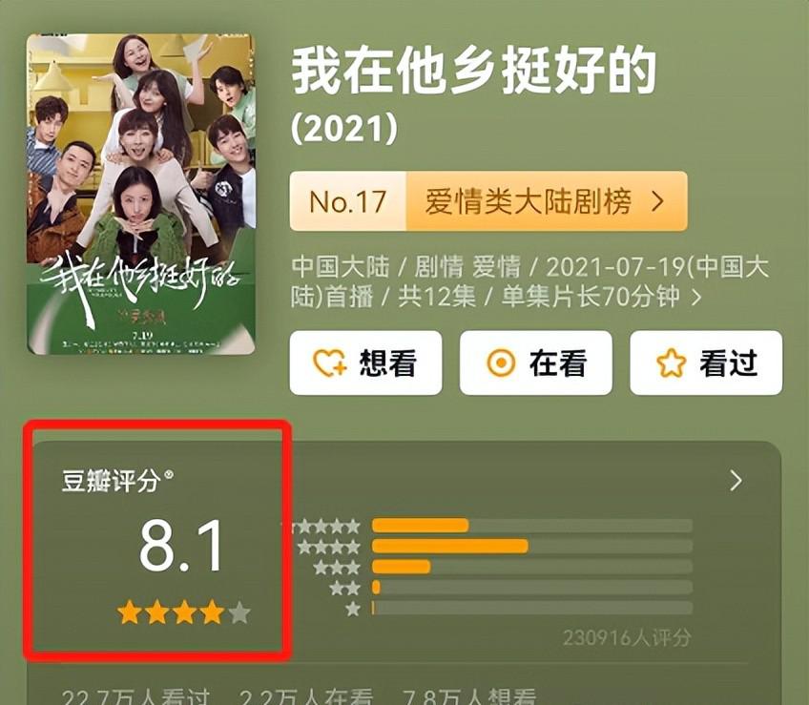Expand show info after 单集片长70分钟
This screenshot has height=705, width=809.
click(x=696, y=298)
